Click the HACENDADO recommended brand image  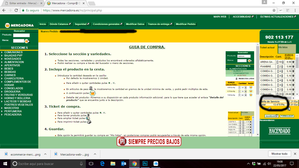279,131
